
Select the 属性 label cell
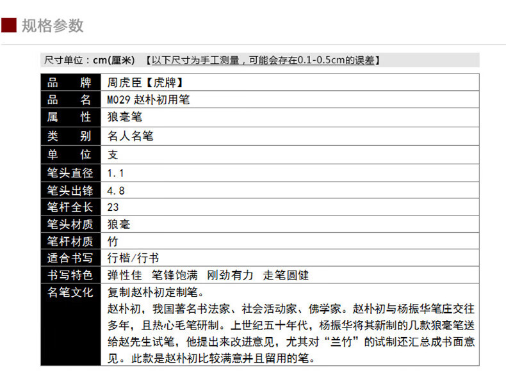(70, 117)
